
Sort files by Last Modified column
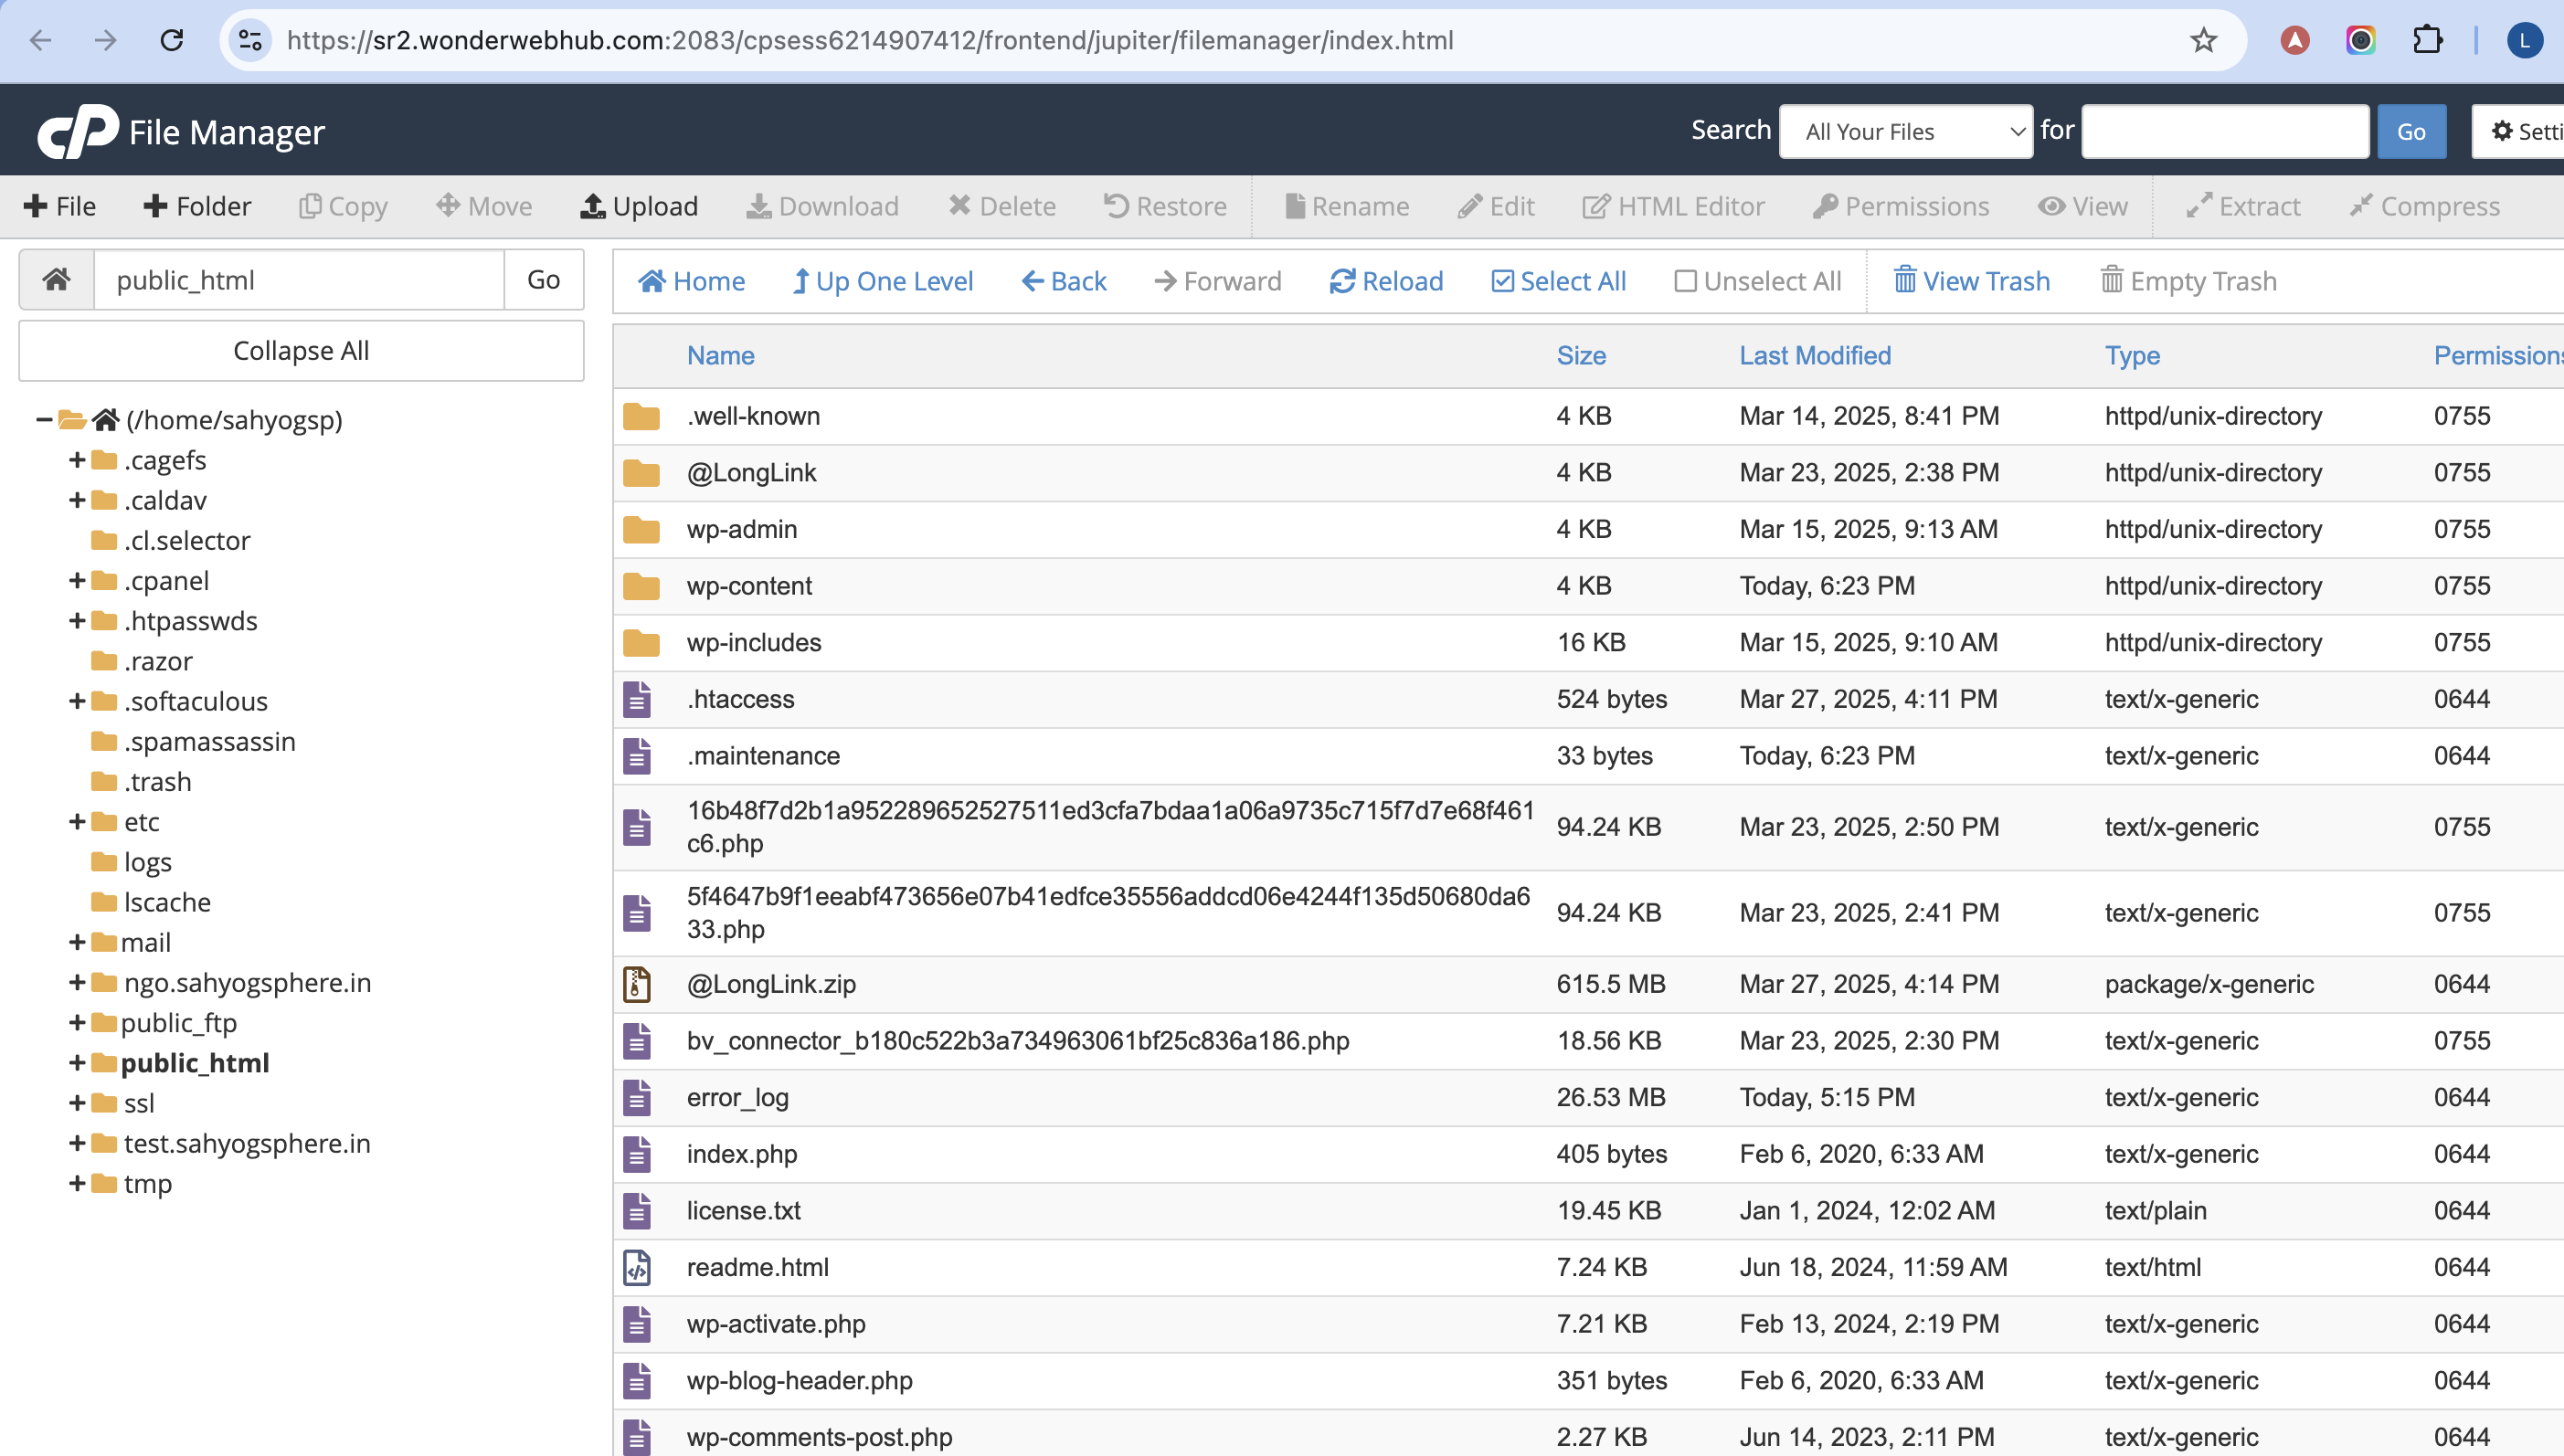(x=1815, y=356)
